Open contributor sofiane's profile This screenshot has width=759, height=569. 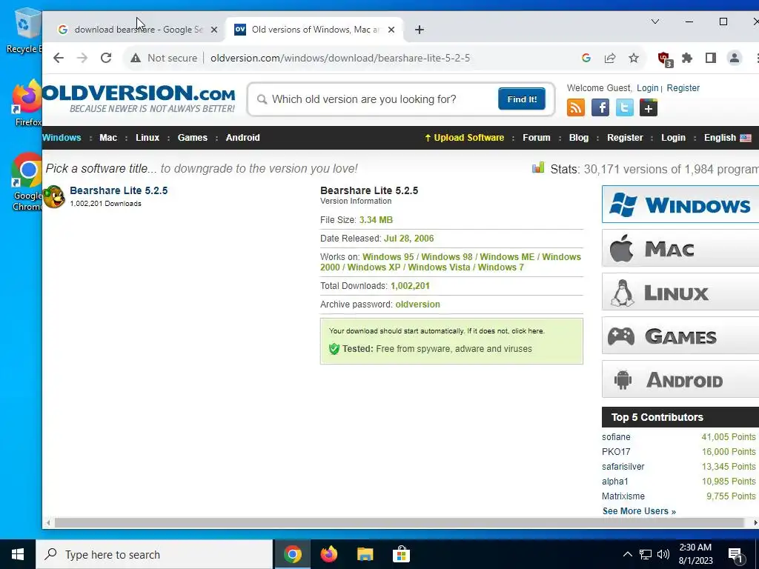[616, 437]
